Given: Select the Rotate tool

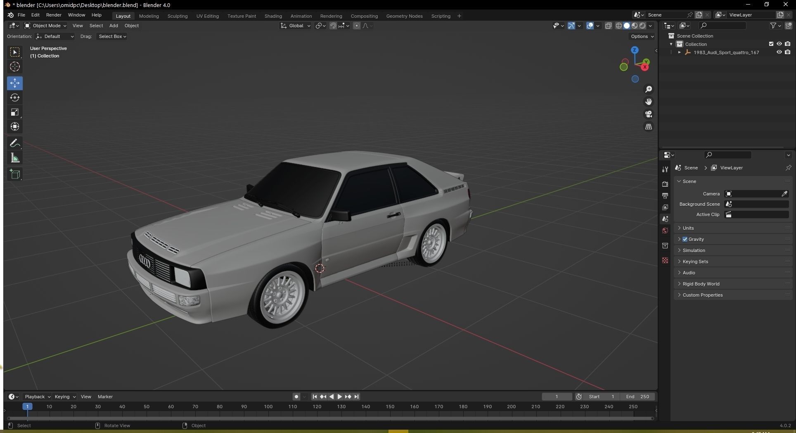Looking at the screenshot, I should (15, 98).
